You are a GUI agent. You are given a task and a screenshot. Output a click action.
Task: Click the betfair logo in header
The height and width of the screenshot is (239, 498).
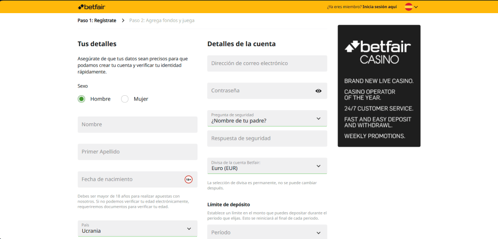[x=91, y=6]
